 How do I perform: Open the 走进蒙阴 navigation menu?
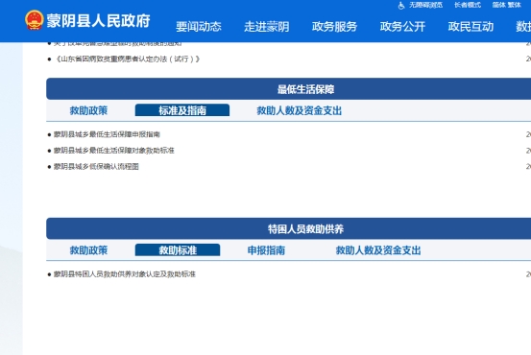267,27
